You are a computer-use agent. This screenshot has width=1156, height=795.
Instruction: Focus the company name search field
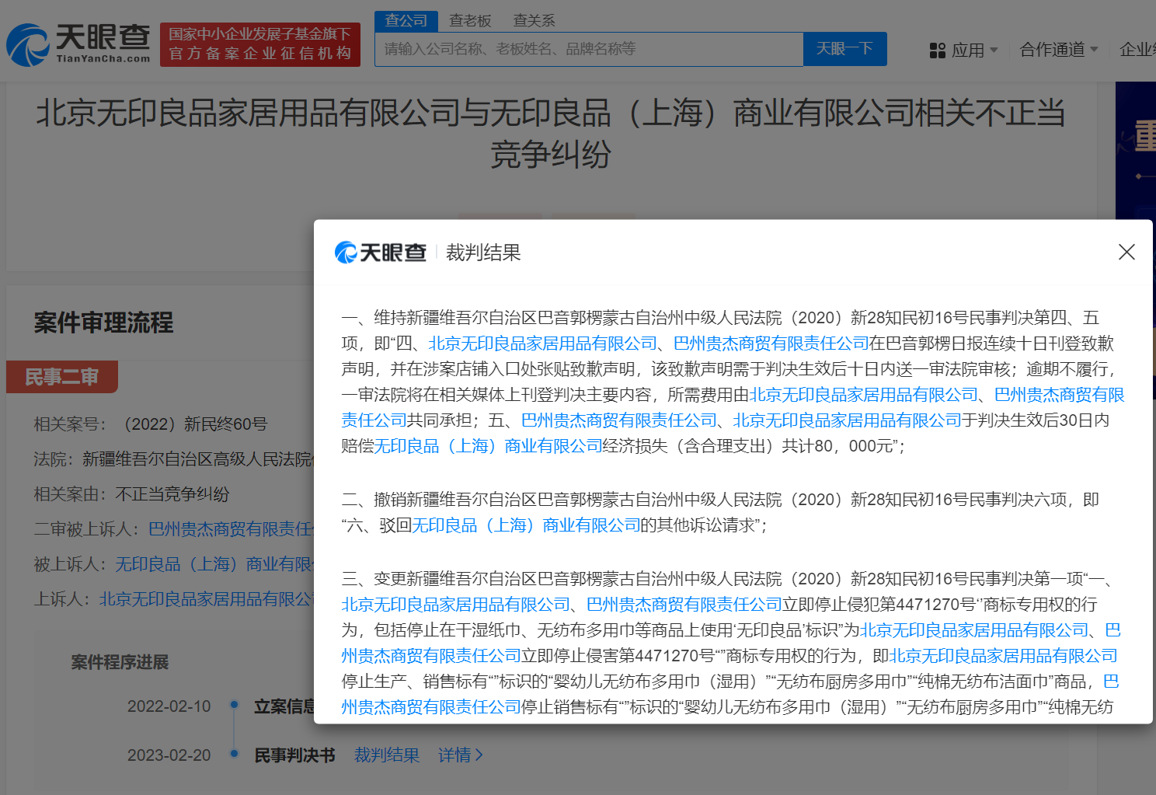pyautogui.click(x=589, y=49)
